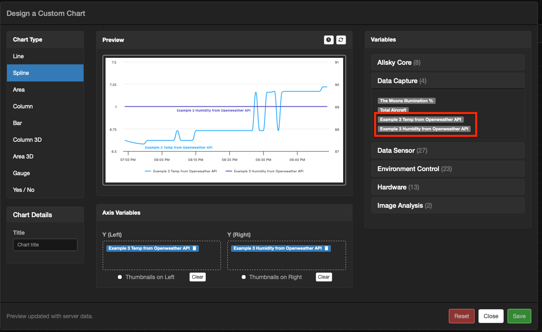Collapse the Data Capture variable group
542x332 pixels.
pos(397,81)
